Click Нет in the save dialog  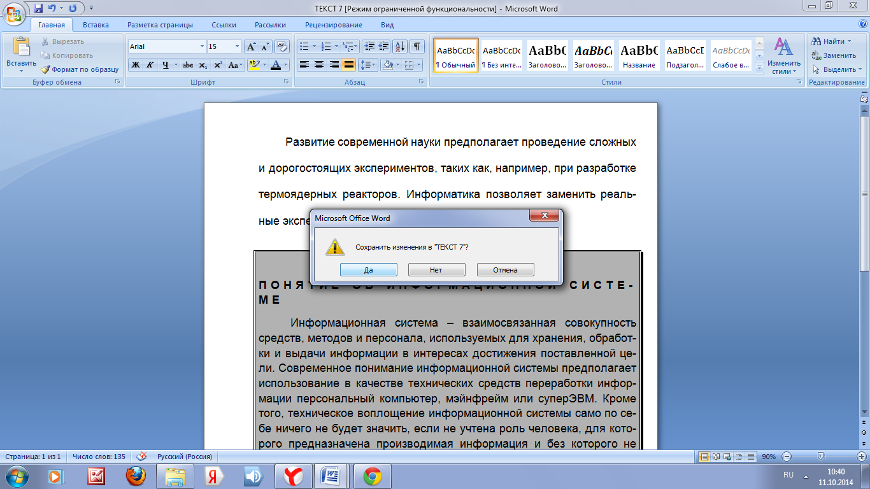click(436, 270)
